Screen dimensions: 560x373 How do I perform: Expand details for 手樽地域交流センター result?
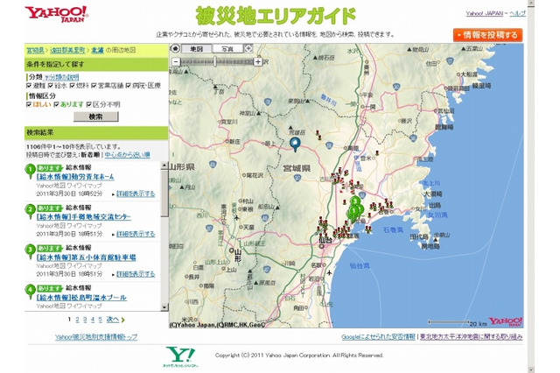136,234
